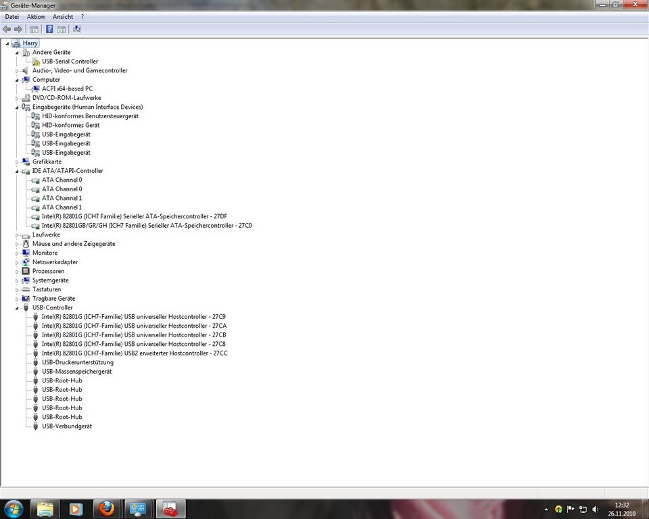This screenshot has width=649, height=519.
Task: Click the Forward arrow in the toolbar
Action: click(18, 29)
